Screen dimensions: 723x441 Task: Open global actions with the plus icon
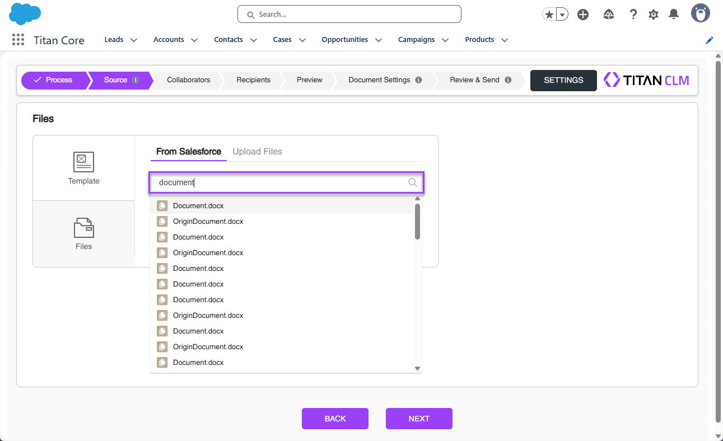click(x=582, y=14)
